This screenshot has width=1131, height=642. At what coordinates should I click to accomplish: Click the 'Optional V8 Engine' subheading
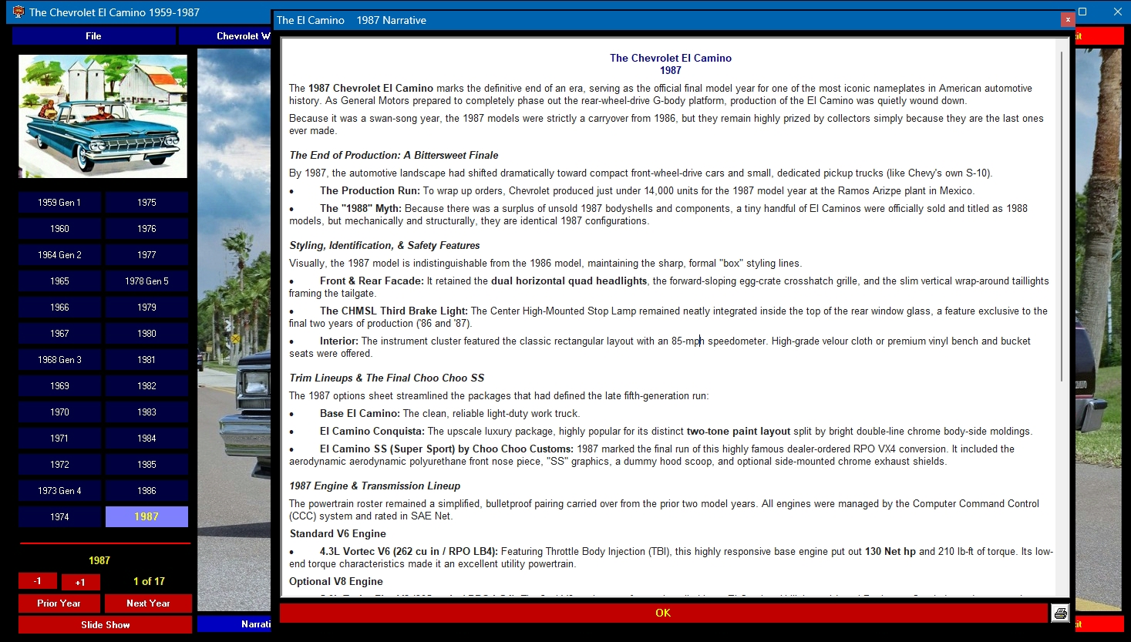click(336, 581)
